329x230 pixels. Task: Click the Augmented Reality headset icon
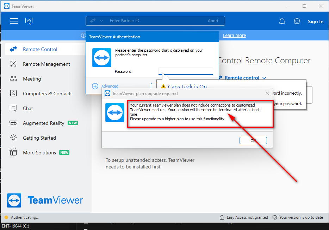click(x=13, y=123)
